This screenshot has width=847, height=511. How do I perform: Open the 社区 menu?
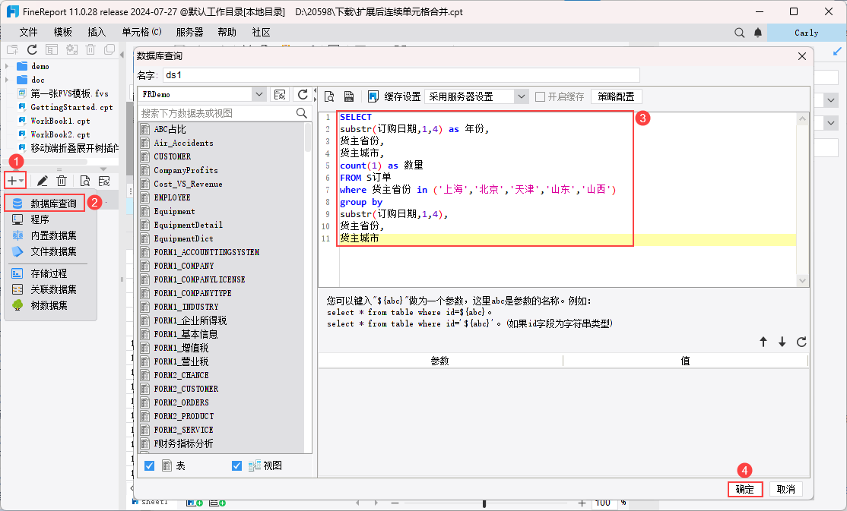click(x=261, y=33)
